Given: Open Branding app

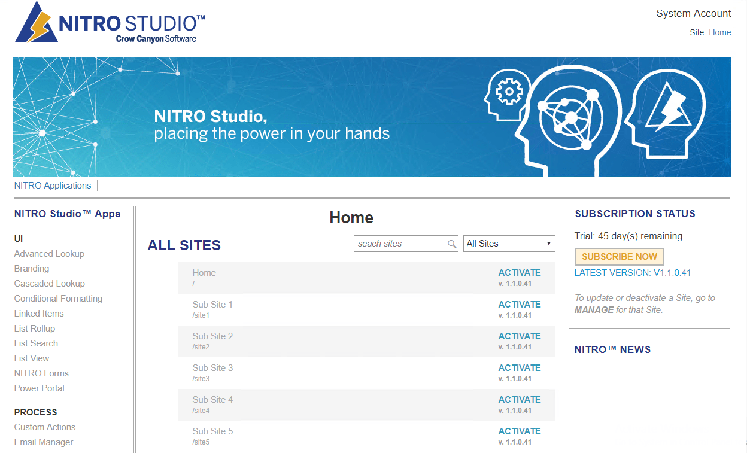Looking at the screenshot, I should pyautogui.click(x=32, y=269).
